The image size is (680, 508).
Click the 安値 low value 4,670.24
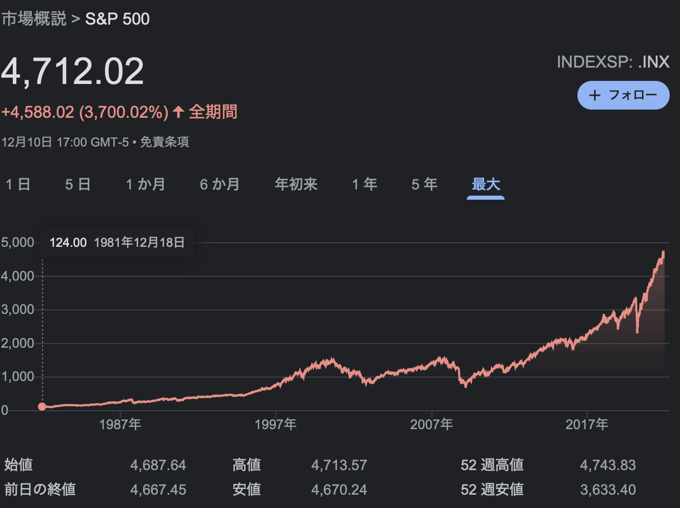pos(339,490)
